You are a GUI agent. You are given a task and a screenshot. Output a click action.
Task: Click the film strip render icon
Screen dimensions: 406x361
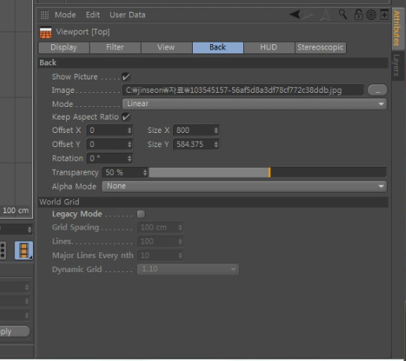24,250
